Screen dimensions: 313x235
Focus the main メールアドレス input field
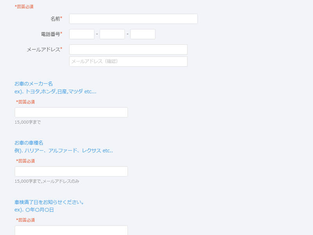coord(128,49)
